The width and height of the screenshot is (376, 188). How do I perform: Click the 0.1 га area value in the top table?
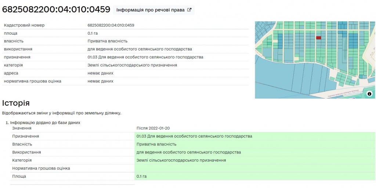tap(93, 33)
